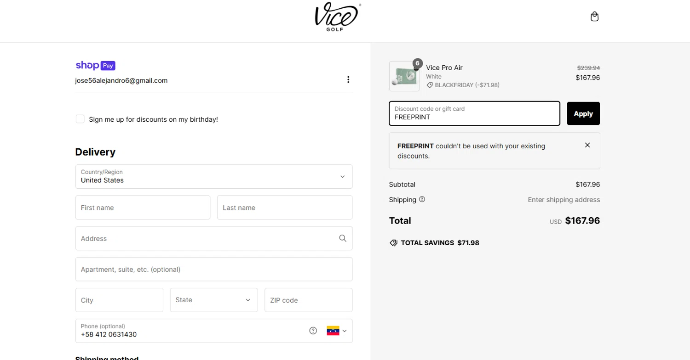
Task: Click the Vice Pro Air product thumbnail
Action: click(404, 76)
